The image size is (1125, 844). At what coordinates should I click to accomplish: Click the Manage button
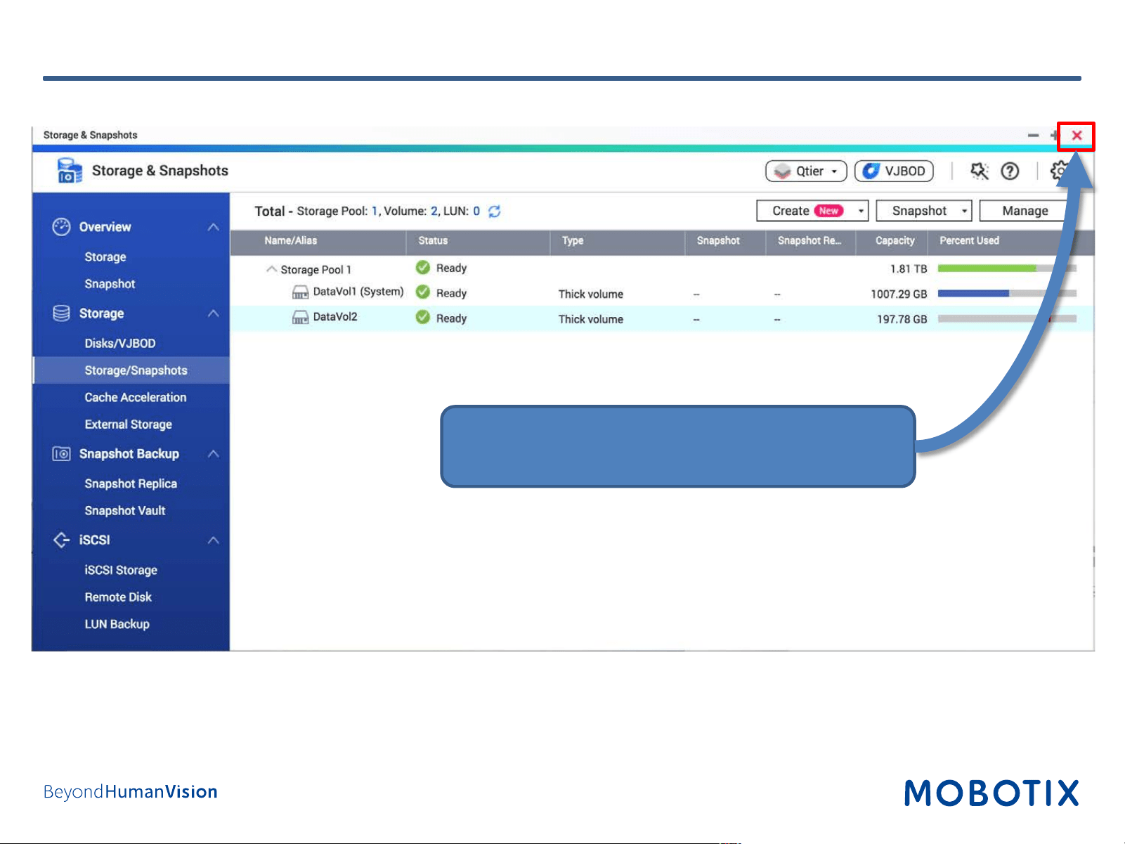click(1025, 211)
